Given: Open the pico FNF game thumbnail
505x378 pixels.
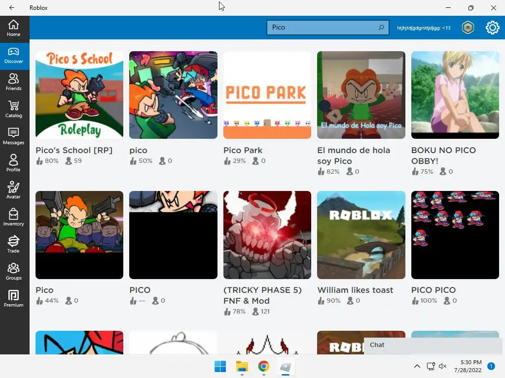Looking at the screenshot, I should click(x=173, y=95).
